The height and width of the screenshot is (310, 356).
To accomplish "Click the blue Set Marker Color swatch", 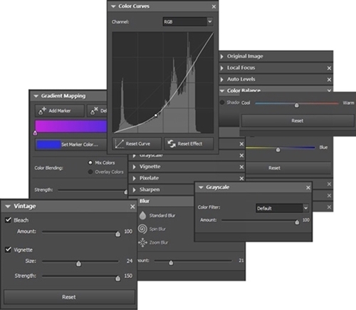I will point(48,145).
